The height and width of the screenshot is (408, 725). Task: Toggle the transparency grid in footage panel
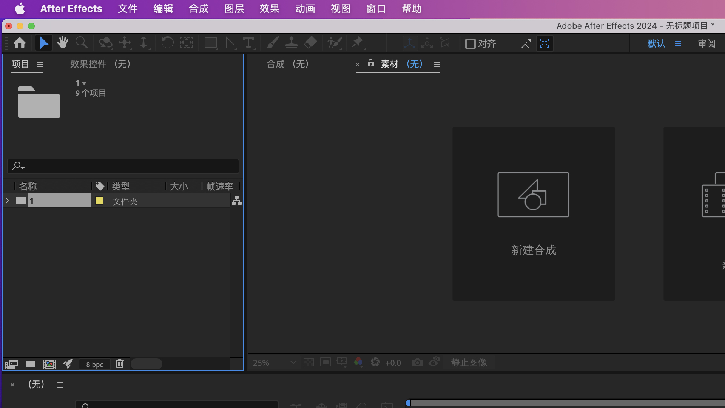(x=309, y=362)
